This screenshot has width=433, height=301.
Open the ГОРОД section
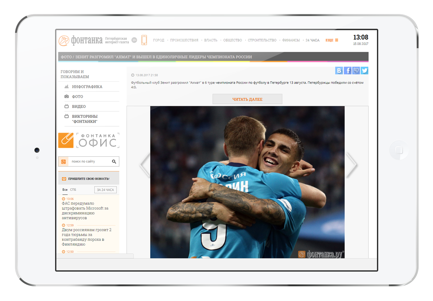[159, 40]
